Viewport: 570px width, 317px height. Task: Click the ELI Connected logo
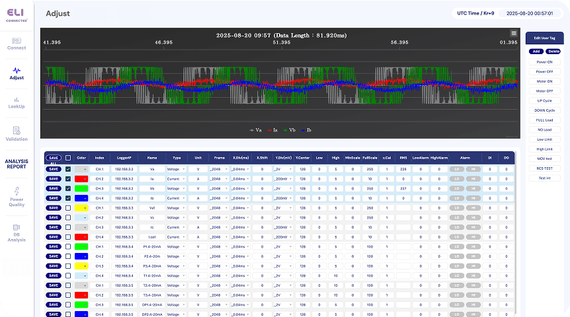[17, 15]
